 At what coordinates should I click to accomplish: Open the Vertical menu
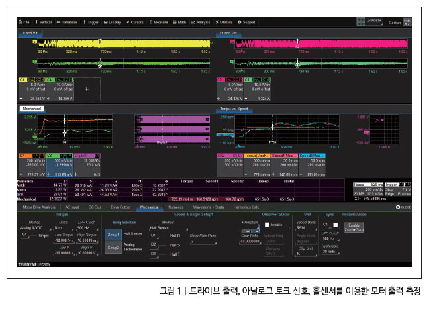point(43,22)
